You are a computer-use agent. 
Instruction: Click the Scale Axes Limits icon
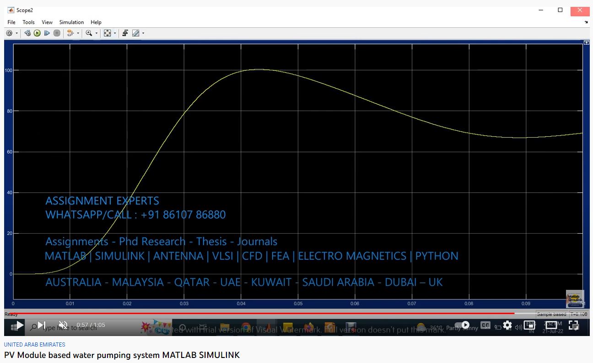click(107, 33)
